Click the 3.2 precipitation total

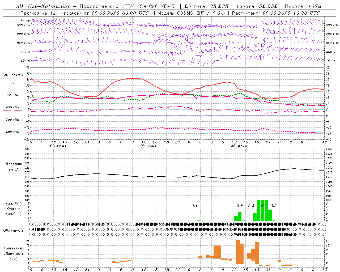(x=274, y=206)
